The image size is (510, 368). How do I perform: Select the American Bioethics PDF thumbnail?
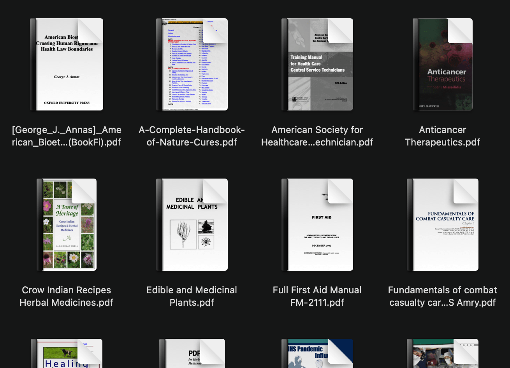67,64
